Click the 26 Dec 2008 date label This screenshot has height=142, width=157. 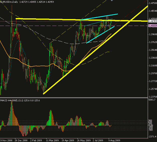(x=21, y=140)
